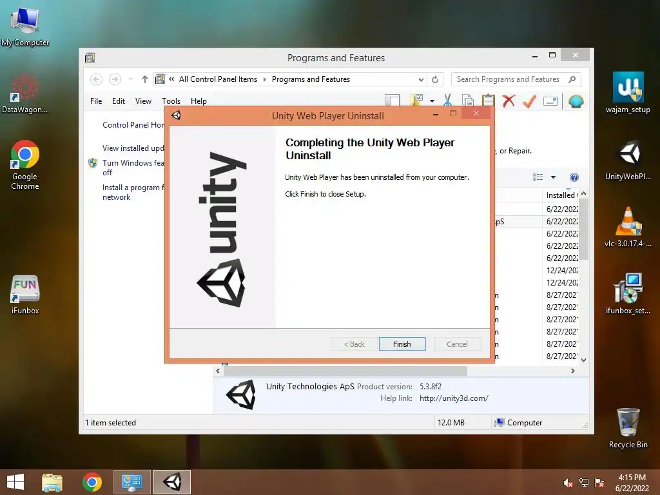Click the Paste clipboard toolbar icon
Image resolution: width=660 pixels, height=495 pixels.
click(488, 101)
